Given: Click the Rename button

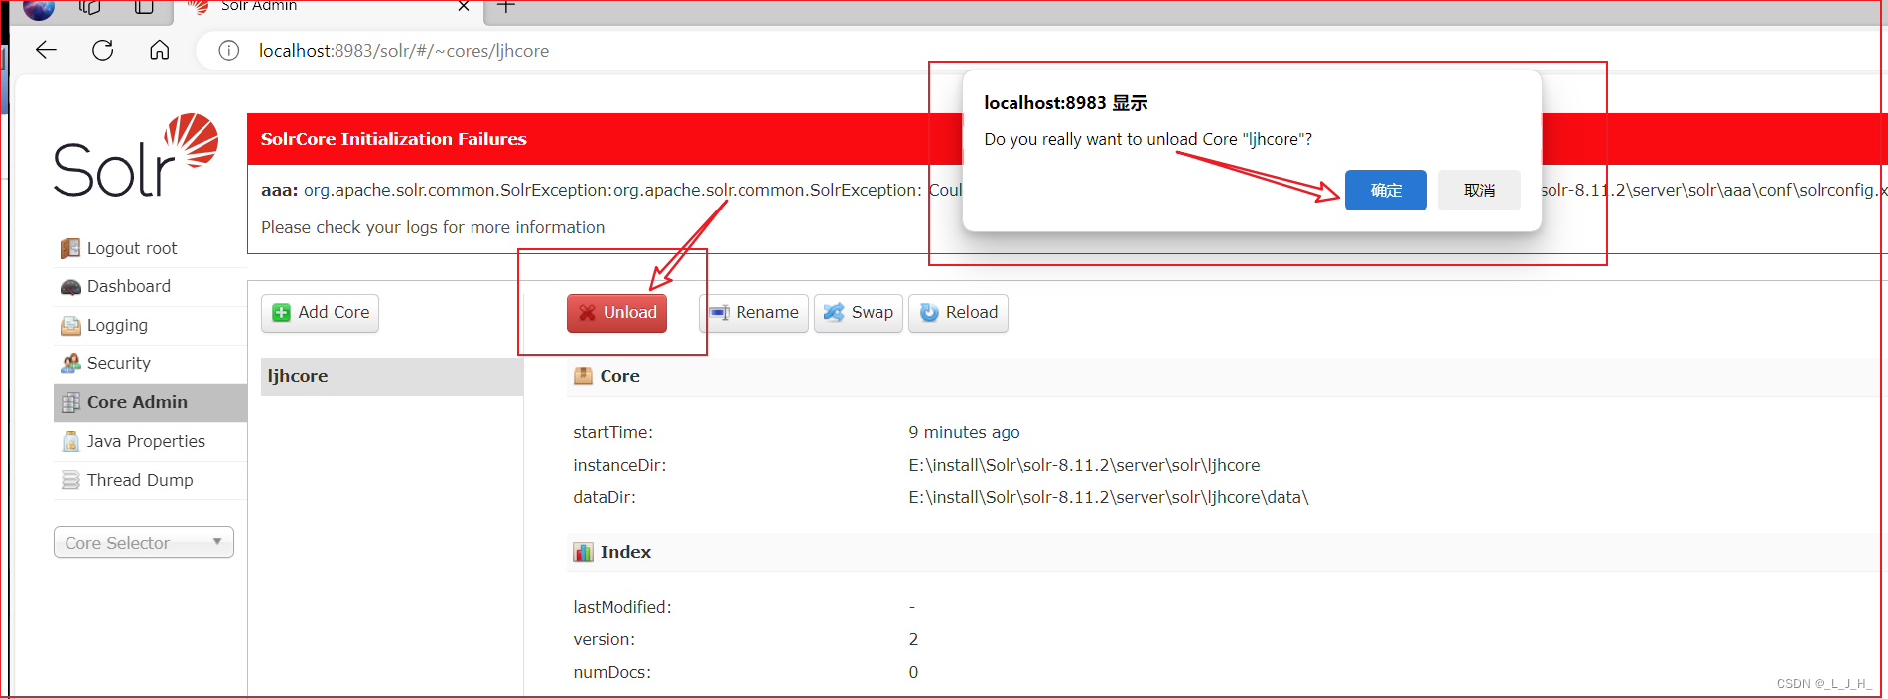Looking at the screenshot, I should (x=753, y=313).
